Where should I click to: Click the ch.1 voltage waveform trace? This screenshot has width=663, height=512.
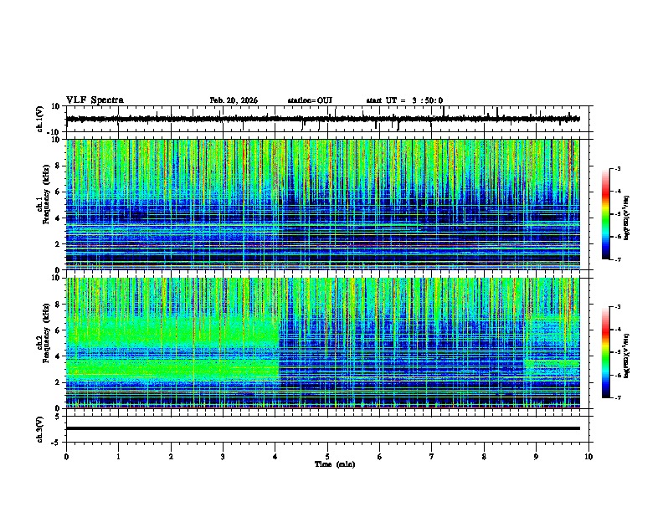click(x=322, y=119)
